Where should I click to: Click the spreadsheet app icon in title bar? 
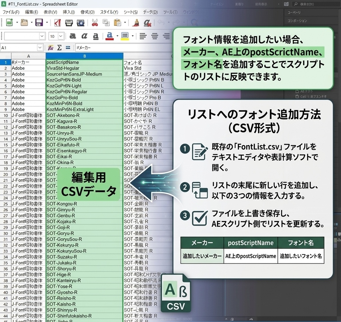click(x=3, y=4)
